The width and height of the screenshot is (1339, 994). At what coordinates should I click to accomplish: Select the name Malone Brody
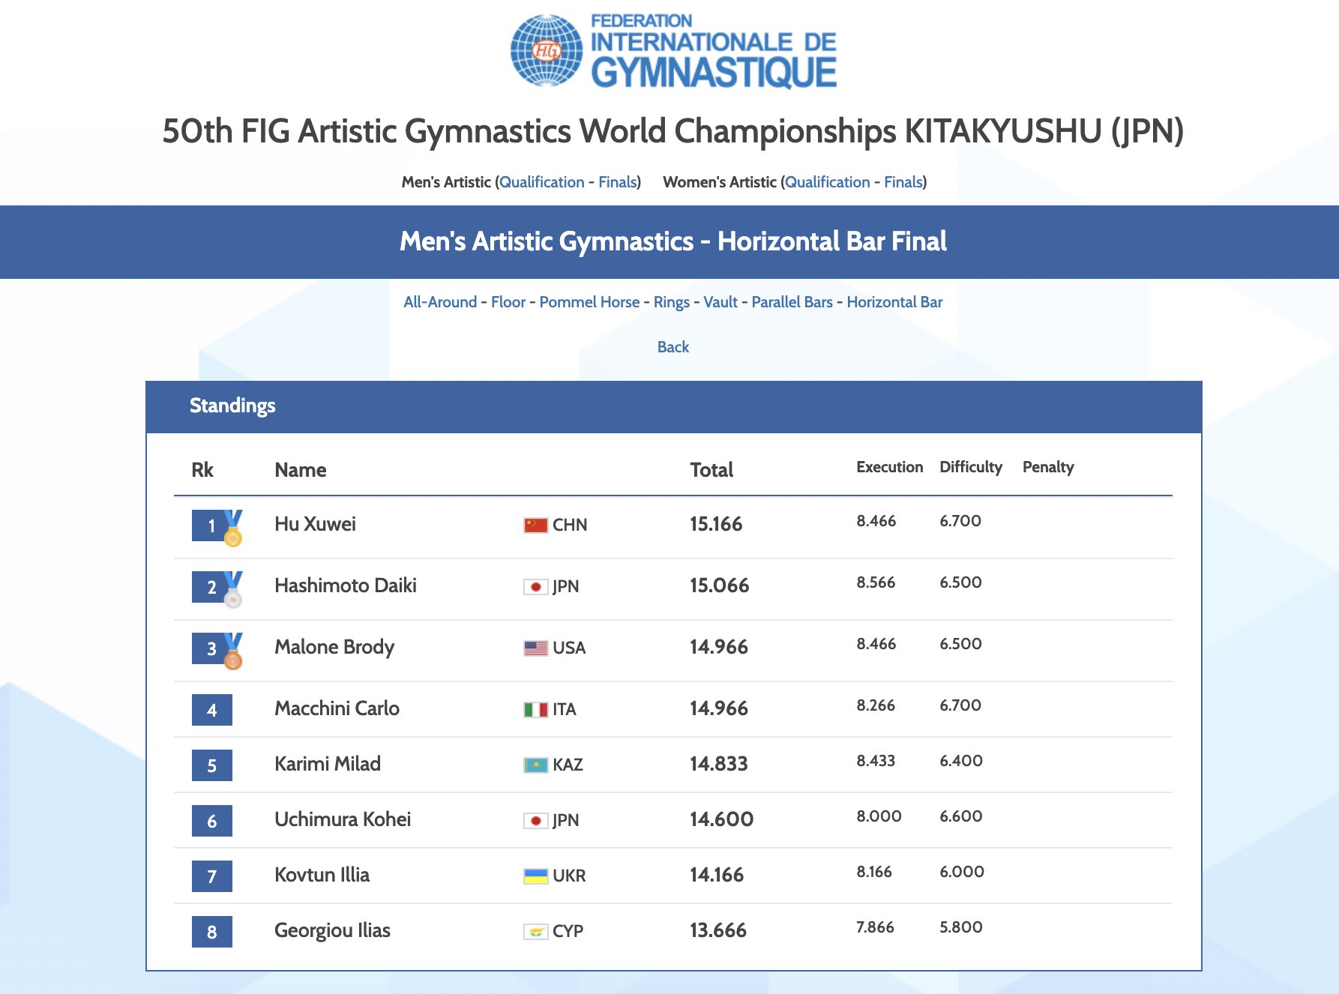click(x=334, y=647)
